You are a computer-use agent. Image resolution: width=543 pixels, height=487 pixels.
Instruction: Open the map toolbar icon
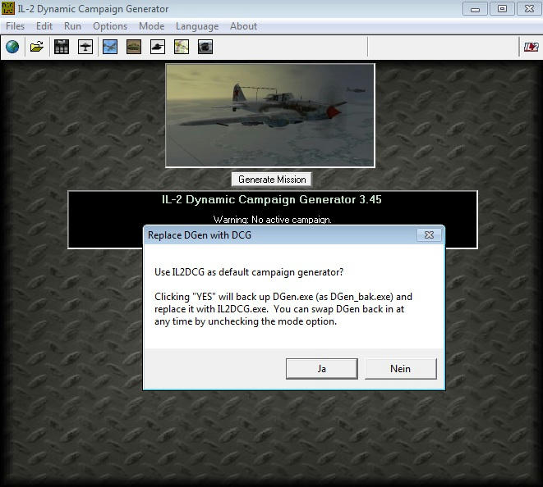(x=182, y=47)
